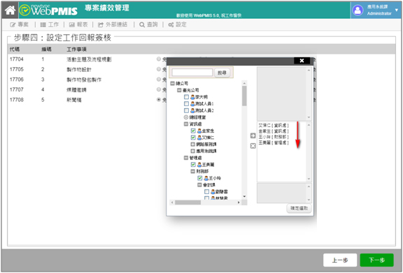Select 艾博仁 [資訊處] in selected list
Viewport: 403px width, 273px height.
pyautogui.click(x=274, y=126)
